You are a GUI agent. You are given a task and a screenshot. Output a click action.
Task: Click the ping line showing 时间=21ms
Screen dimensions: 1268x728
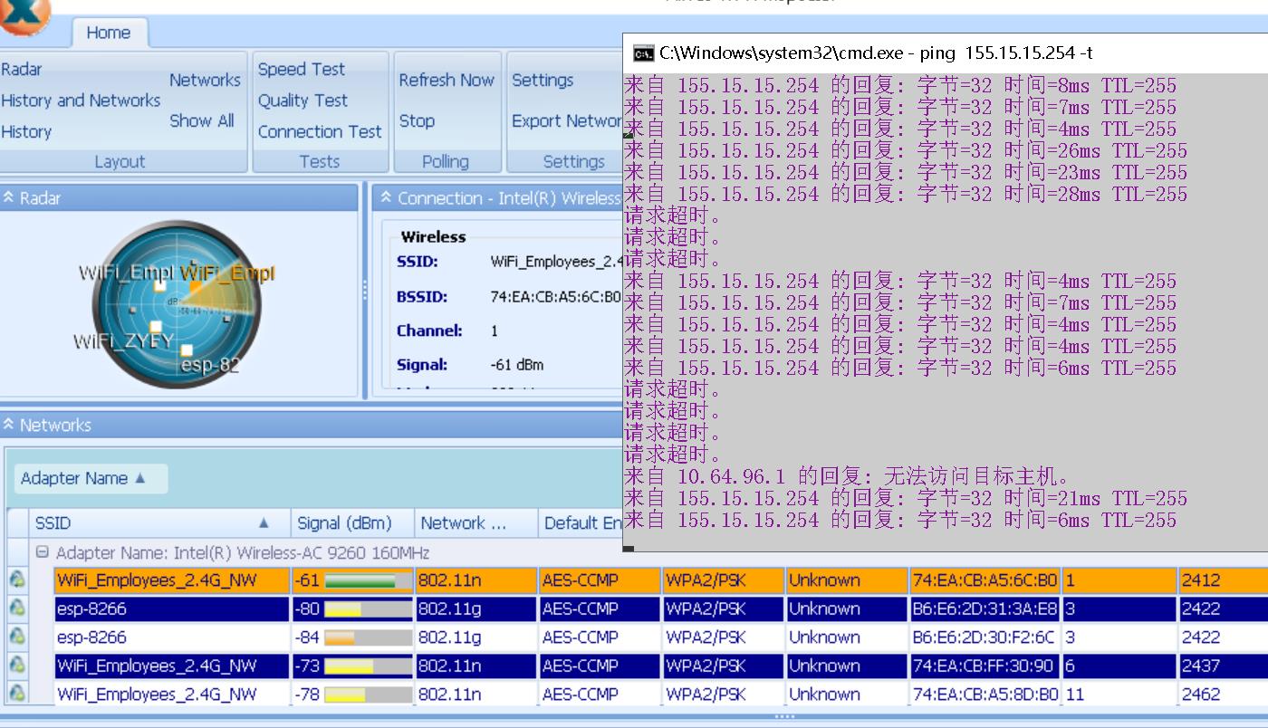(906, 498)
